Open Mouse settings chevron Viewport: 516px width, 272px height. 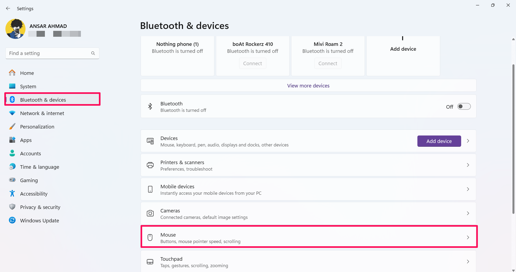[468, 237]
